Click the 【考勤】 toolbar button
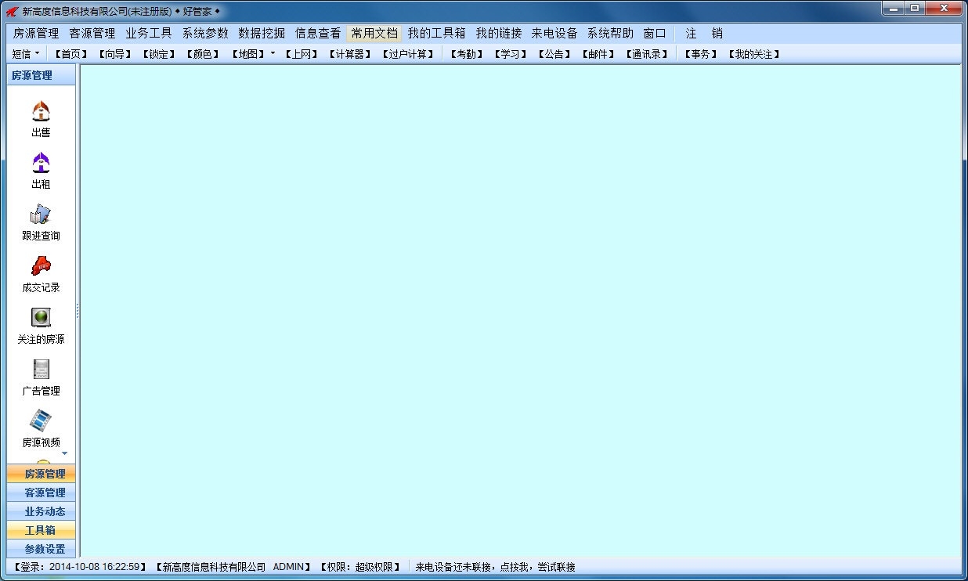This screenshot has height=581, width=968. click(466, 54)
